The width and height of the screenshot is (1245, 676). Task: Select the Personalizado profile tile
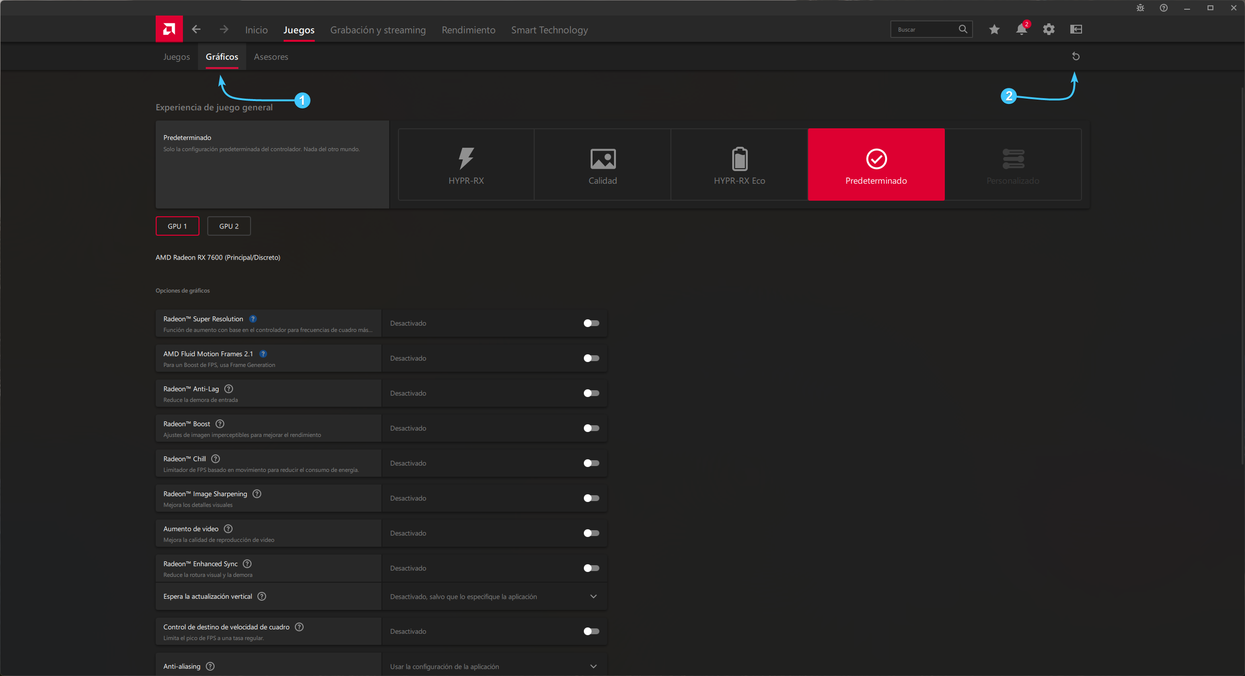tap(1013, 164)
